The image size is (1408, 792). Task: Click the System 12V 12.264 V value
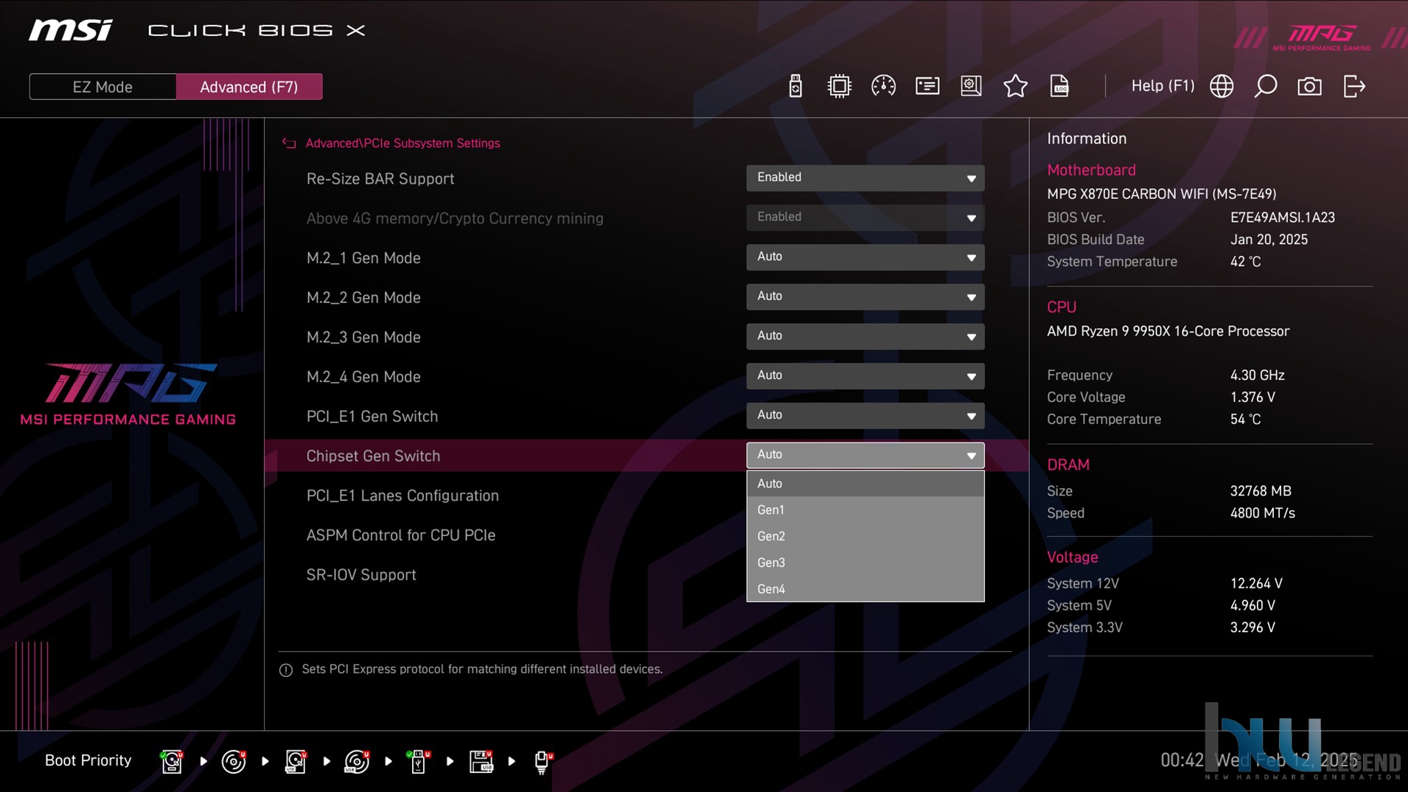1256,583
